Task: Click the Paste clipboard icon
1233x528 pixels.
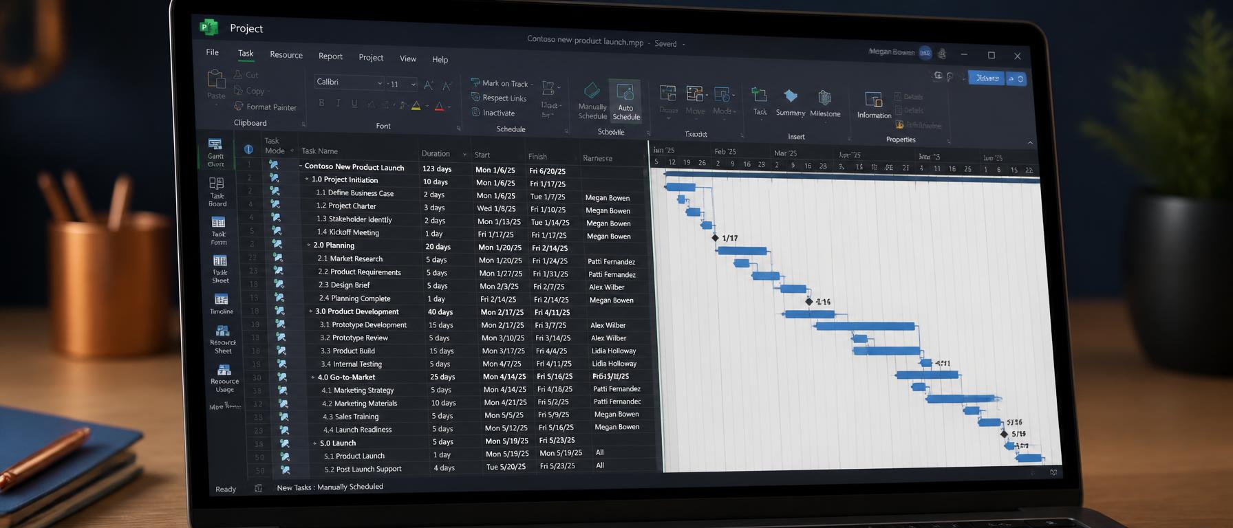Action: point(216,80)
